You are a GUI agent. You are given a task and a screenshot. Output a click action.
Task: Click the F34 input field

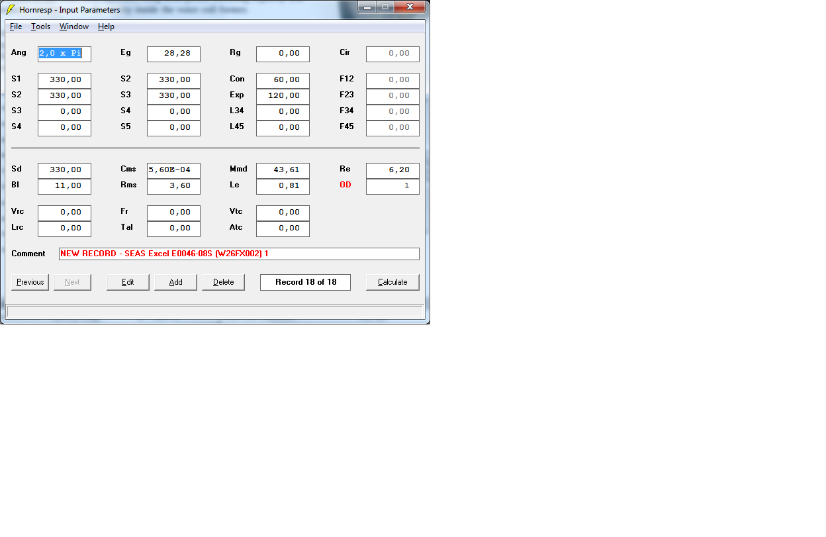pyautogui.click(x=392, y=112)
